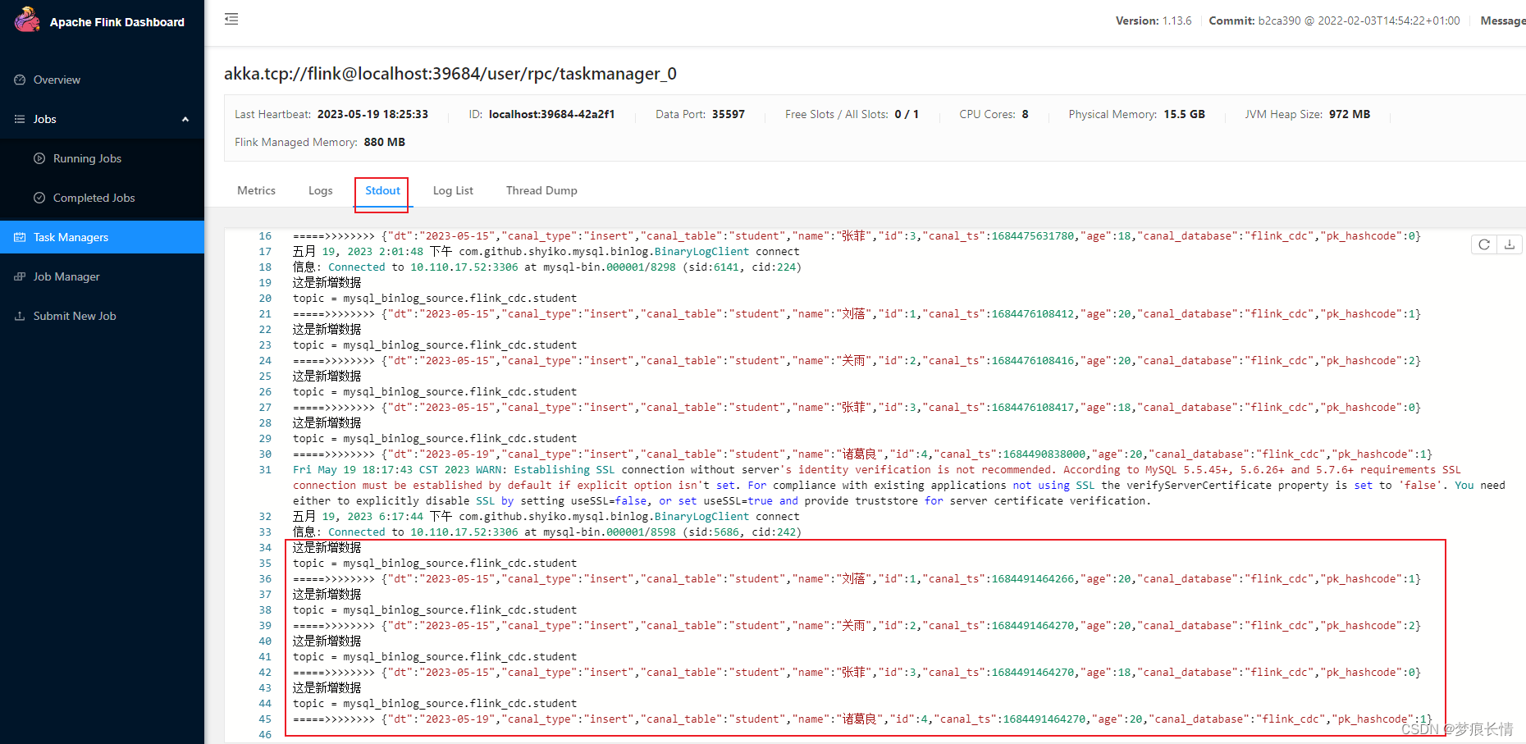
Task: Click the CPU Cores value 8
Action: 1025,114
